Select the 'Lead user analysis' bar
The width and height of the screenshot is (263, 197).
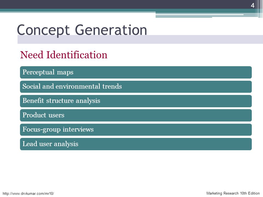tap(136, 144)
